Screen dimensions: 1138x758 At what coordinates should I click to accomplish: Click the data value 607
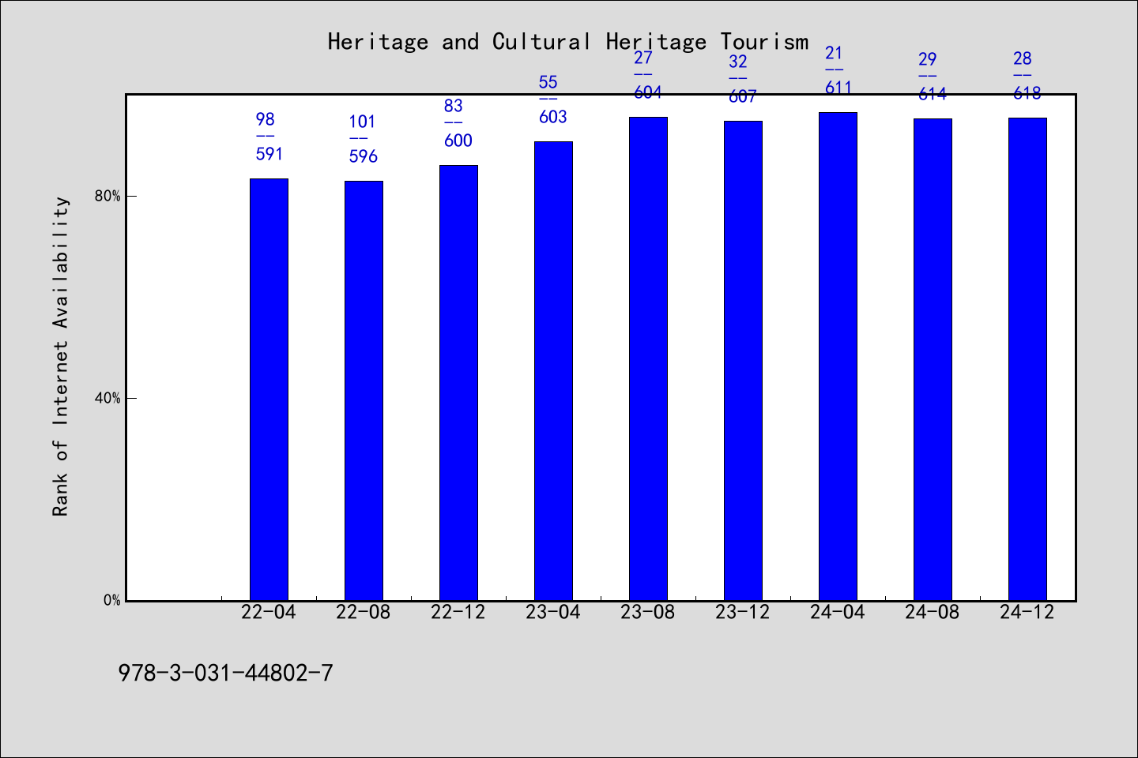click(x=743, y=96)
